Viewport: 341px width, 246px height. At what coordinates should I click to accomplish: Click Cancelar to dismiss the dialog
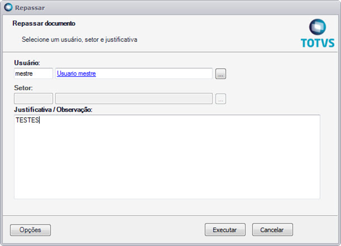coord(272,230)
